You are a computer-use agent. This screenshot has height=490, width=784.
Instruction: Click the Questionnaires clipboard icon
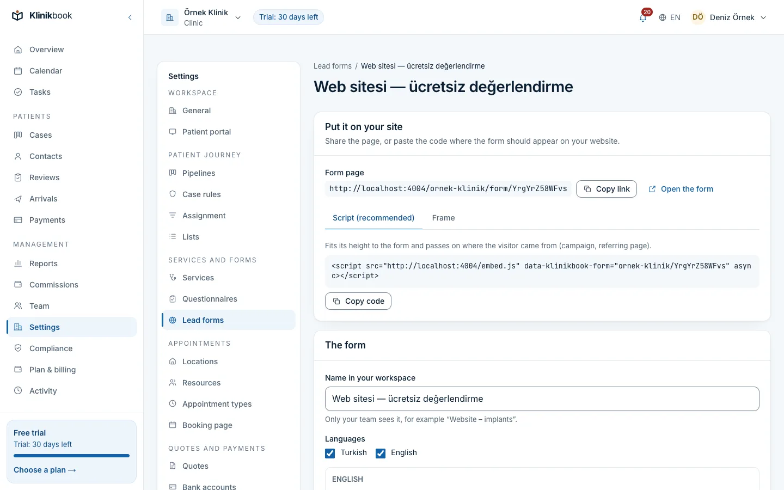173,299
